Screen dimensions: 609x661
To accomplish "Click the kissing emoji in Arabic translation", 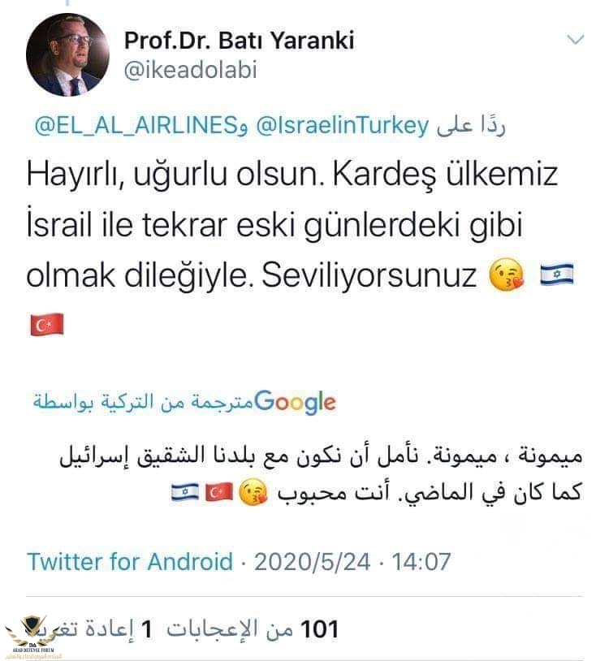I will 253,492.
